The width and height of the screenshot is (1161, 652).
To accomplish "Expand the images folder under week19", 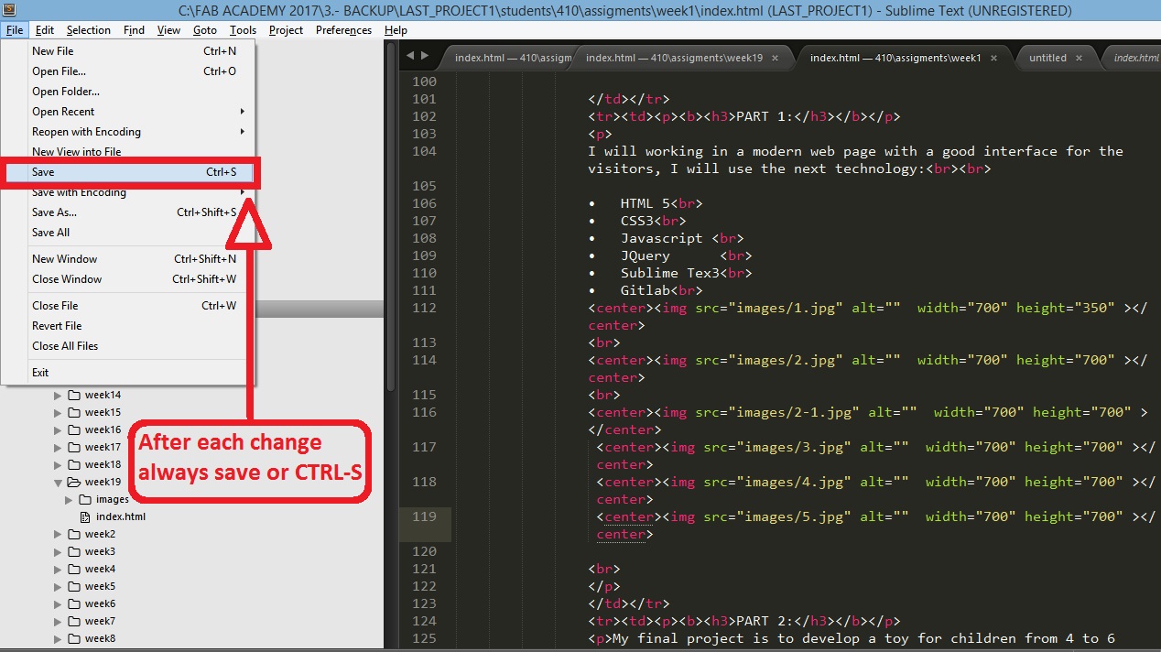I will point(69,500).
